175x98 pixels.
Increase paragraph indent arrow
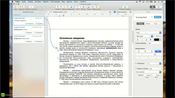(155, 54)
